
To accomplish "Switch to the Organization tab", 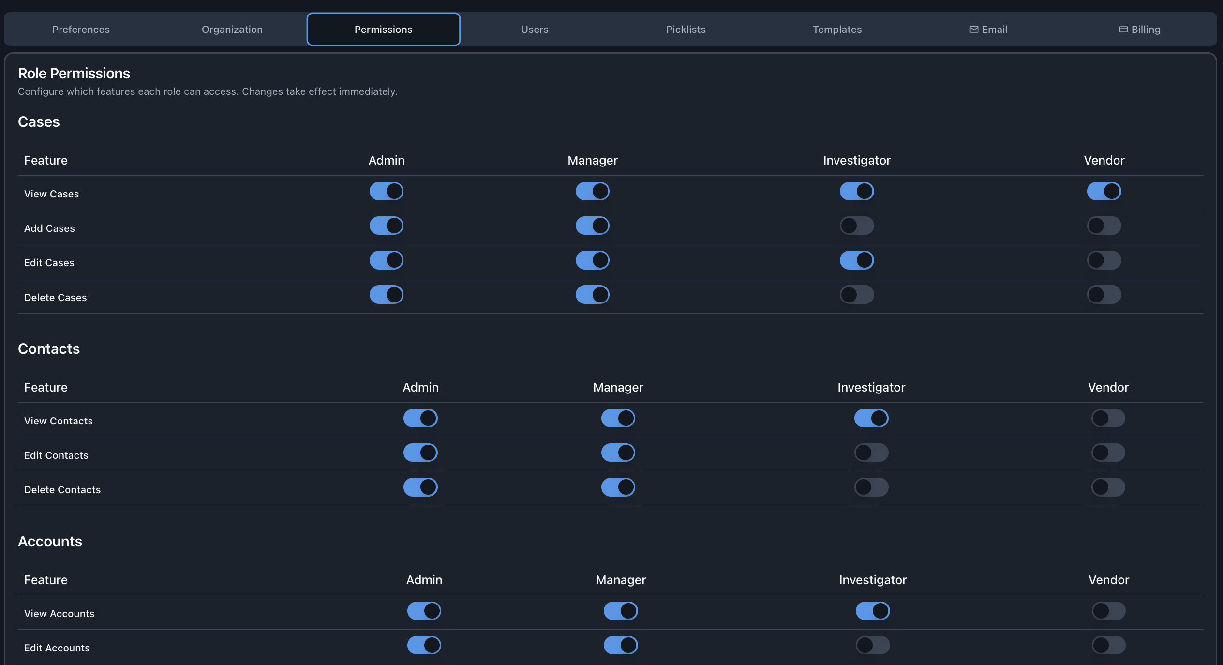I will point(232,30).
